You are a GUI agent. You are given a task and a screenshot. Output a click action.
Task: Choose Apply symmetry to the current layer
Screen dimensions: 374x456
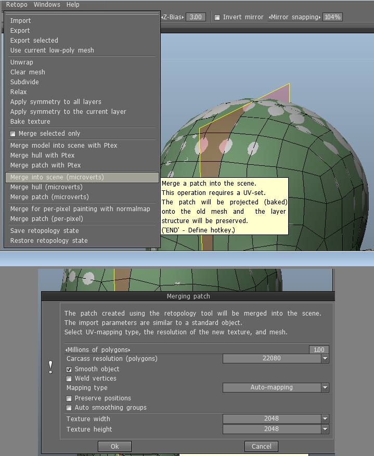coord(68,112)
